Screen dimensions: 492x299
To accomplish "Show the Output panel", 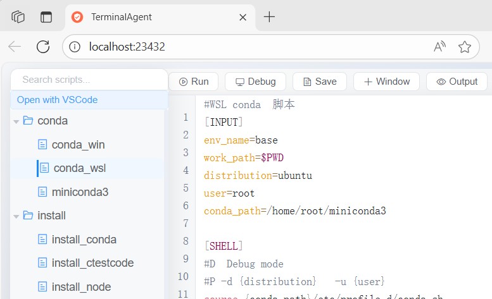I will 457,82.
